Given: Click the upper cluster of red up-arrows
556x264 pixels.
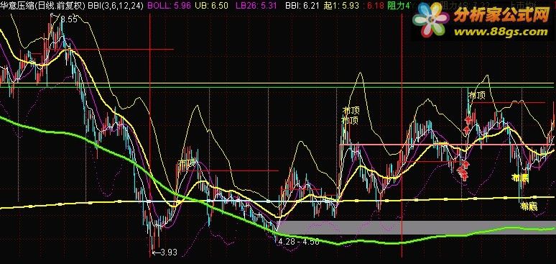Looking at the screenshot, I should (x=468, y=124).
